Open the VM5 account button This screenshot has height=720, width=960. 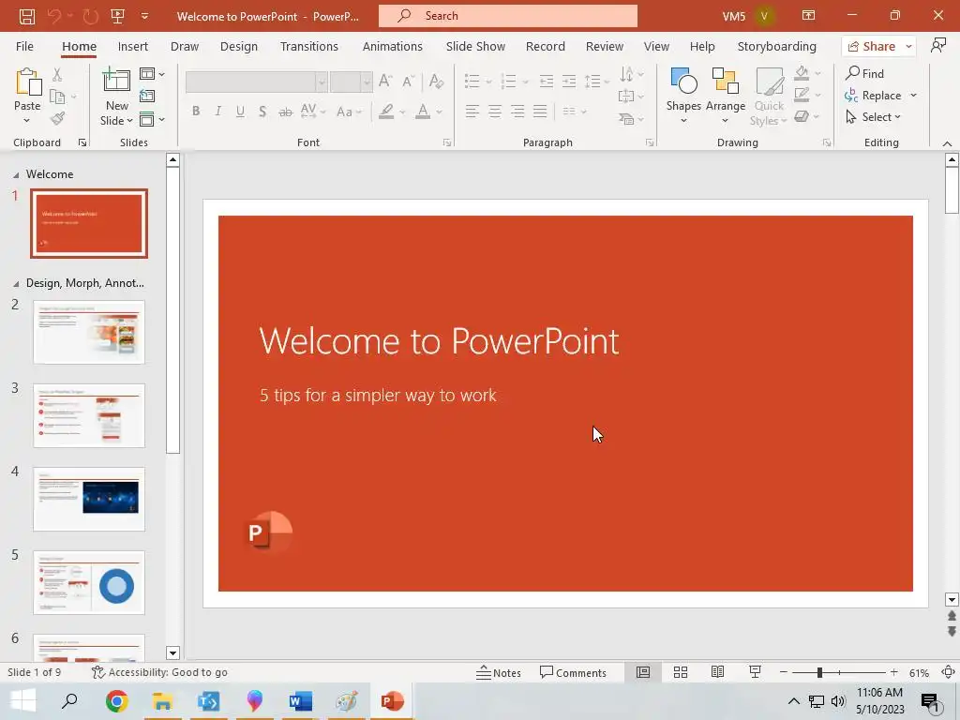(747, 16)
